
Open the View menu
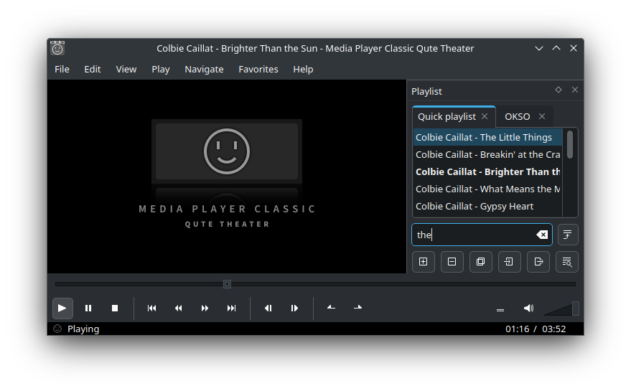point(126,69)
